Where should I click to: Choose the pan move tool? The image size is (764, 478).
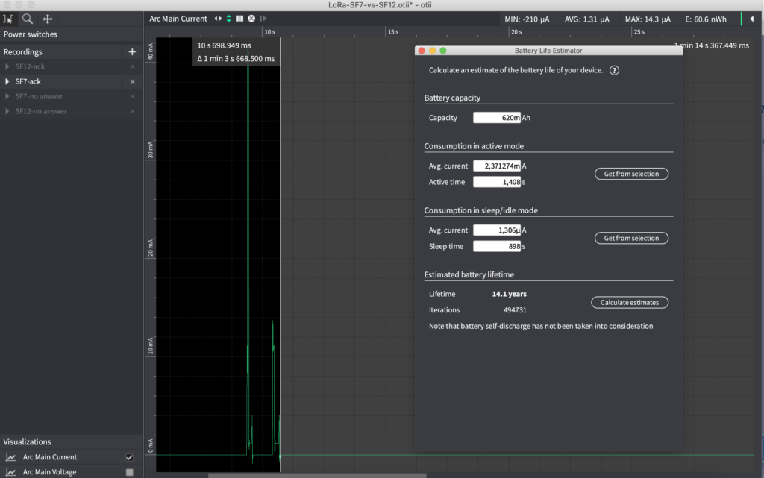click(x=47, y=19)
